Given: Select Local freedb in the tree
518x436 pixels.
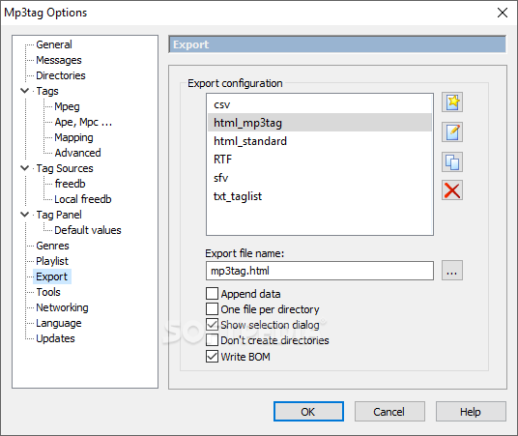Looking at the screenshot, I should 83,199.
